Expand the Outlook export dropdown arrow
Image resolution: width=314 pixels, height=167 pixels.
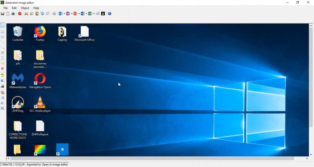point(64,14)
